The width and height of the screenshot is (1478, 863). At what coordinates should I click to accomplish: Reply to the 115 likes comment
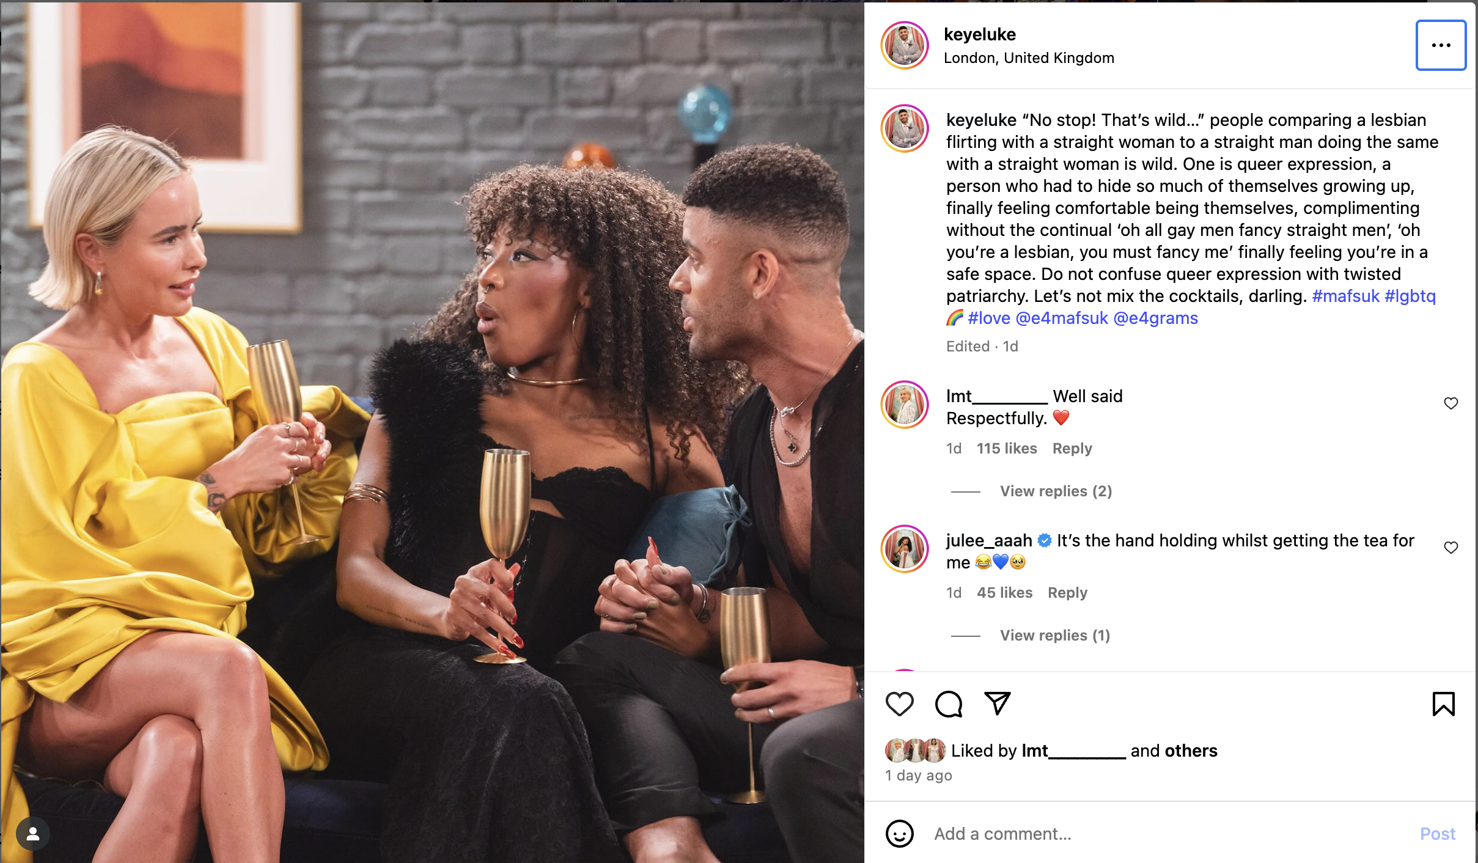pos(1072,449)
